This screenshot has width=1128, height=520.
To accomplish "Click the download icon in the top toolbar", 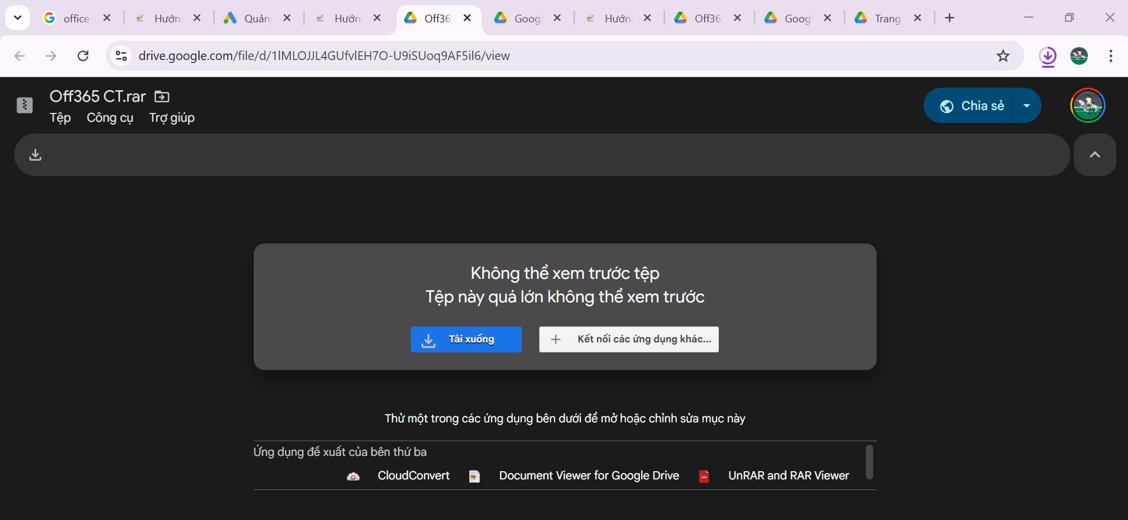I will point(35,155).
